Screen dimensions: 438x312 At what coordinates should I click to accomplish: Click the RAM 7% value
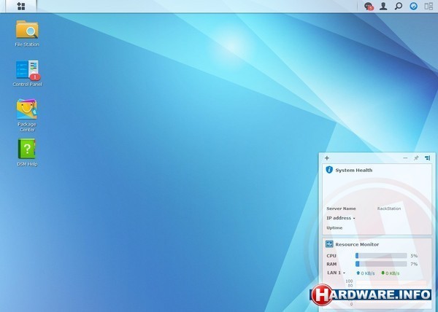point(414,264)
